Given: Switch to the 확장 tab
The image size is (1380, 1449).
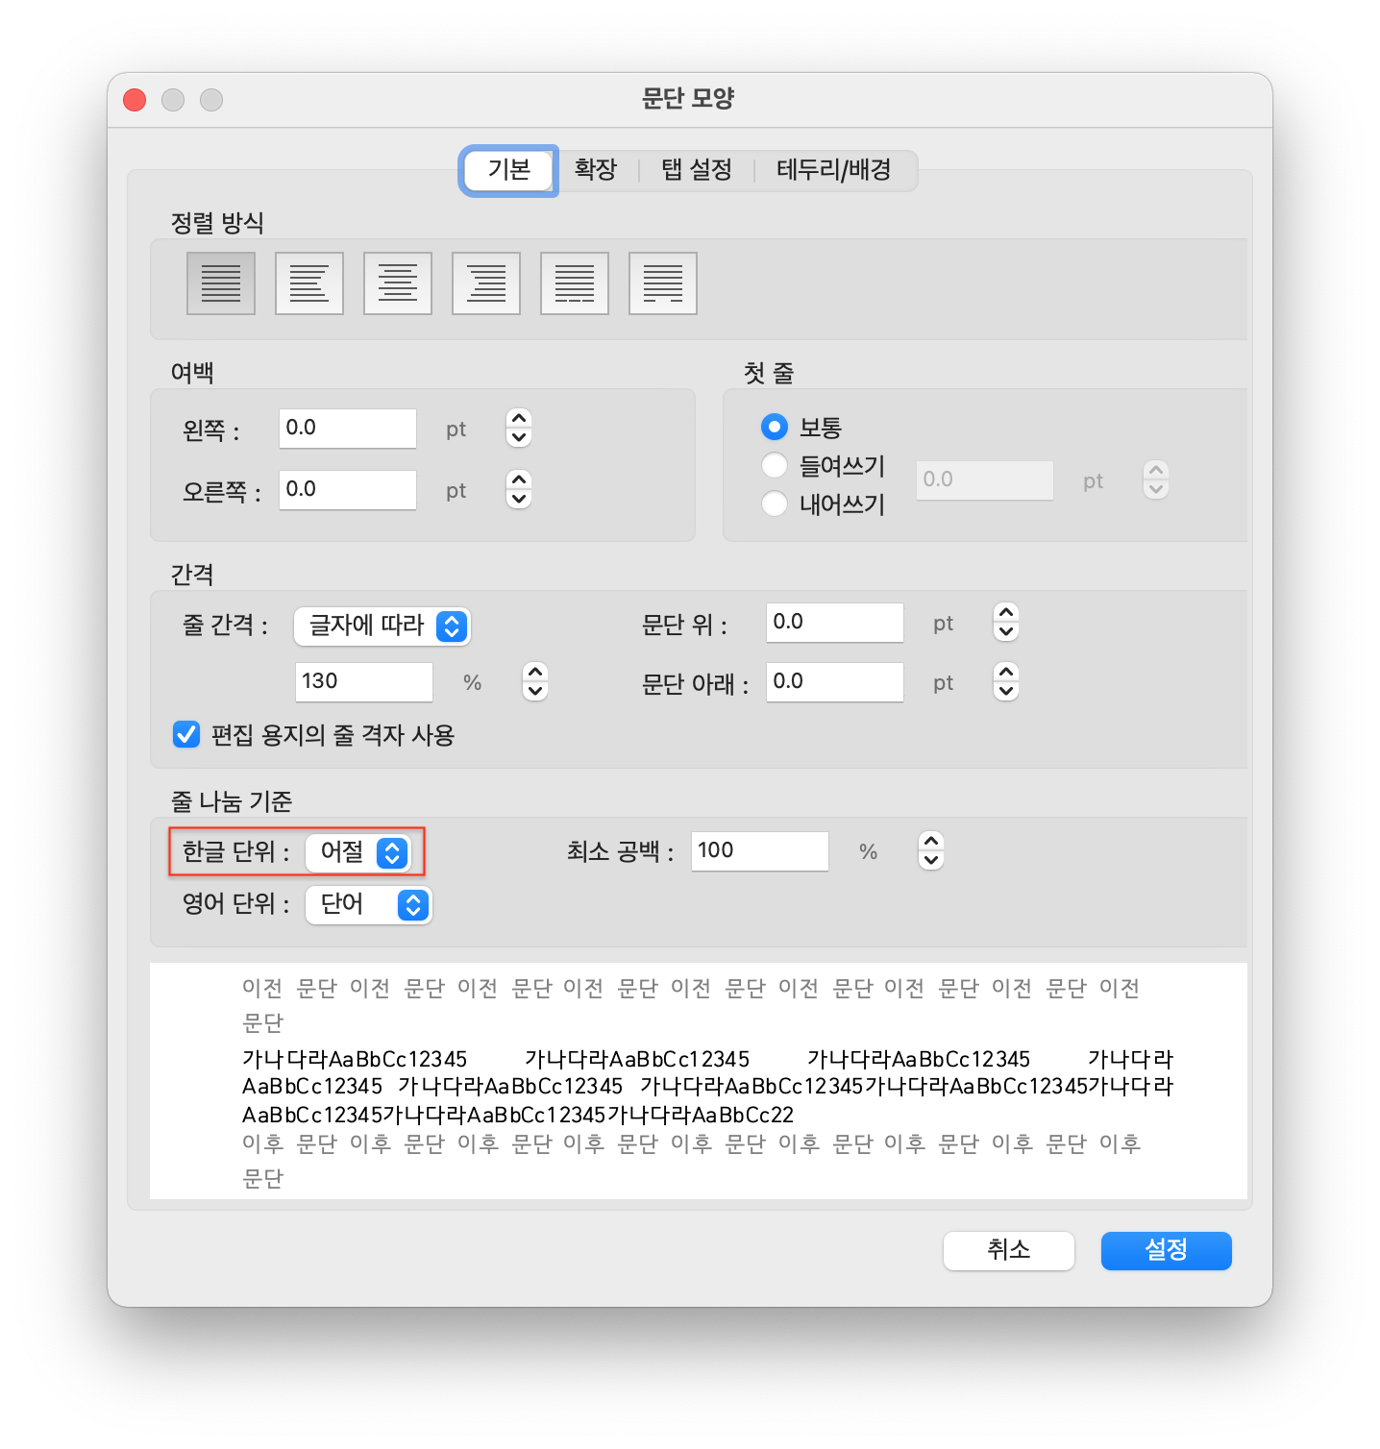Looking at the screenshot, I should [x=596, y=170].
